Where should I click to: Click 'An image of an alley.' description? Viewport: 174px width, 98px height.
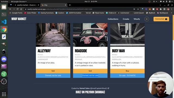pos(46,63)
